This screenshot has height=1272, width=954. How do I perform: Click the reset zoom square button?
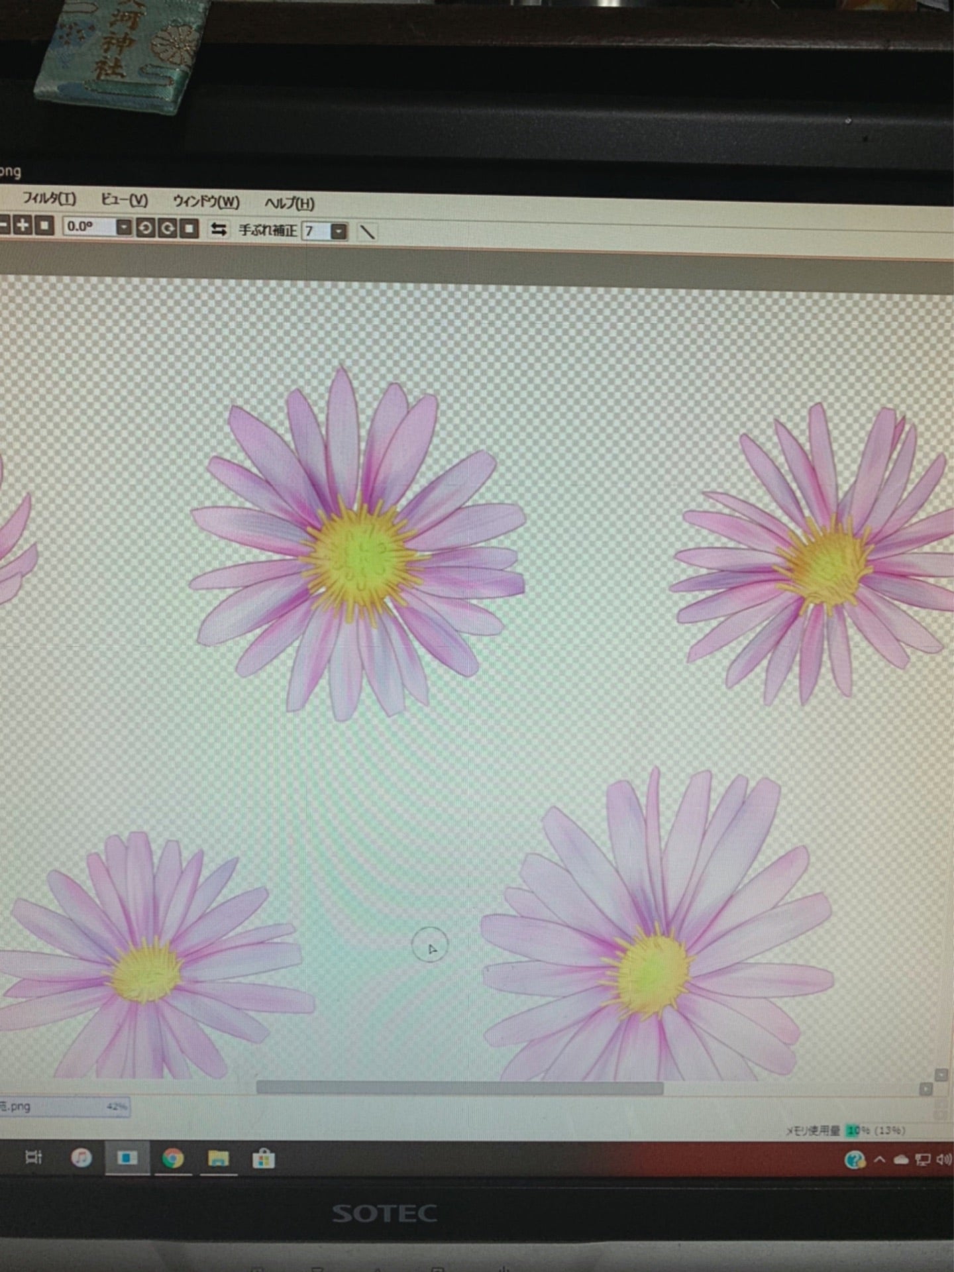(44, 226)
